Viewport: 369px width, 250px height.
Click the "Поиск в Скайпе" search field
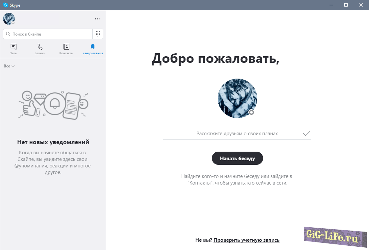click(x=51, y=34)
